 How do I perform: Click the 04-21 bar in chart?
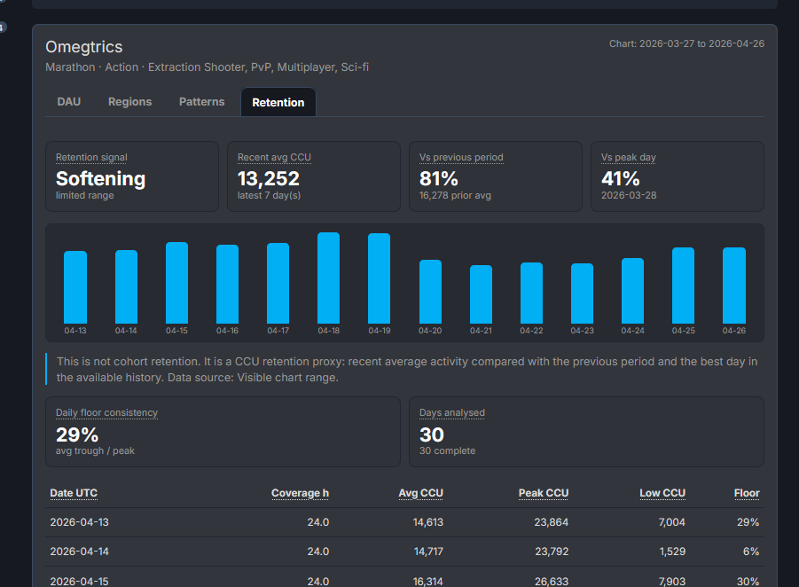(481, 294)
